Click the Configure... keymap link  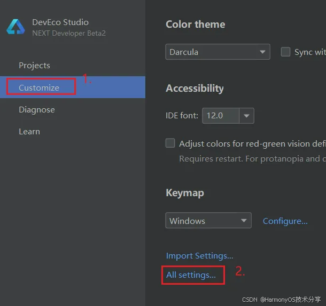click(285, 221)
